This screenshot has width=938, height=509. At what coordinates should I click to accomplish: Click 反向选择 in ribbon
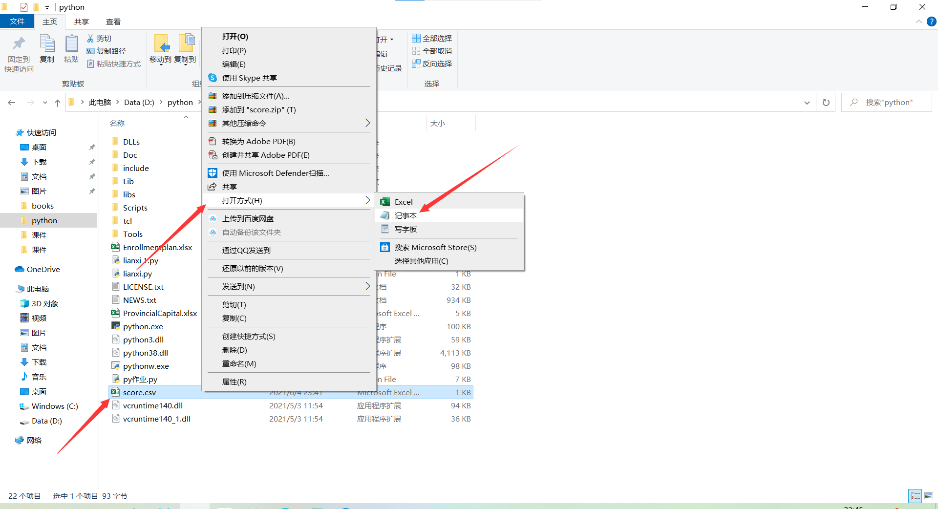(x=432, y=64)
